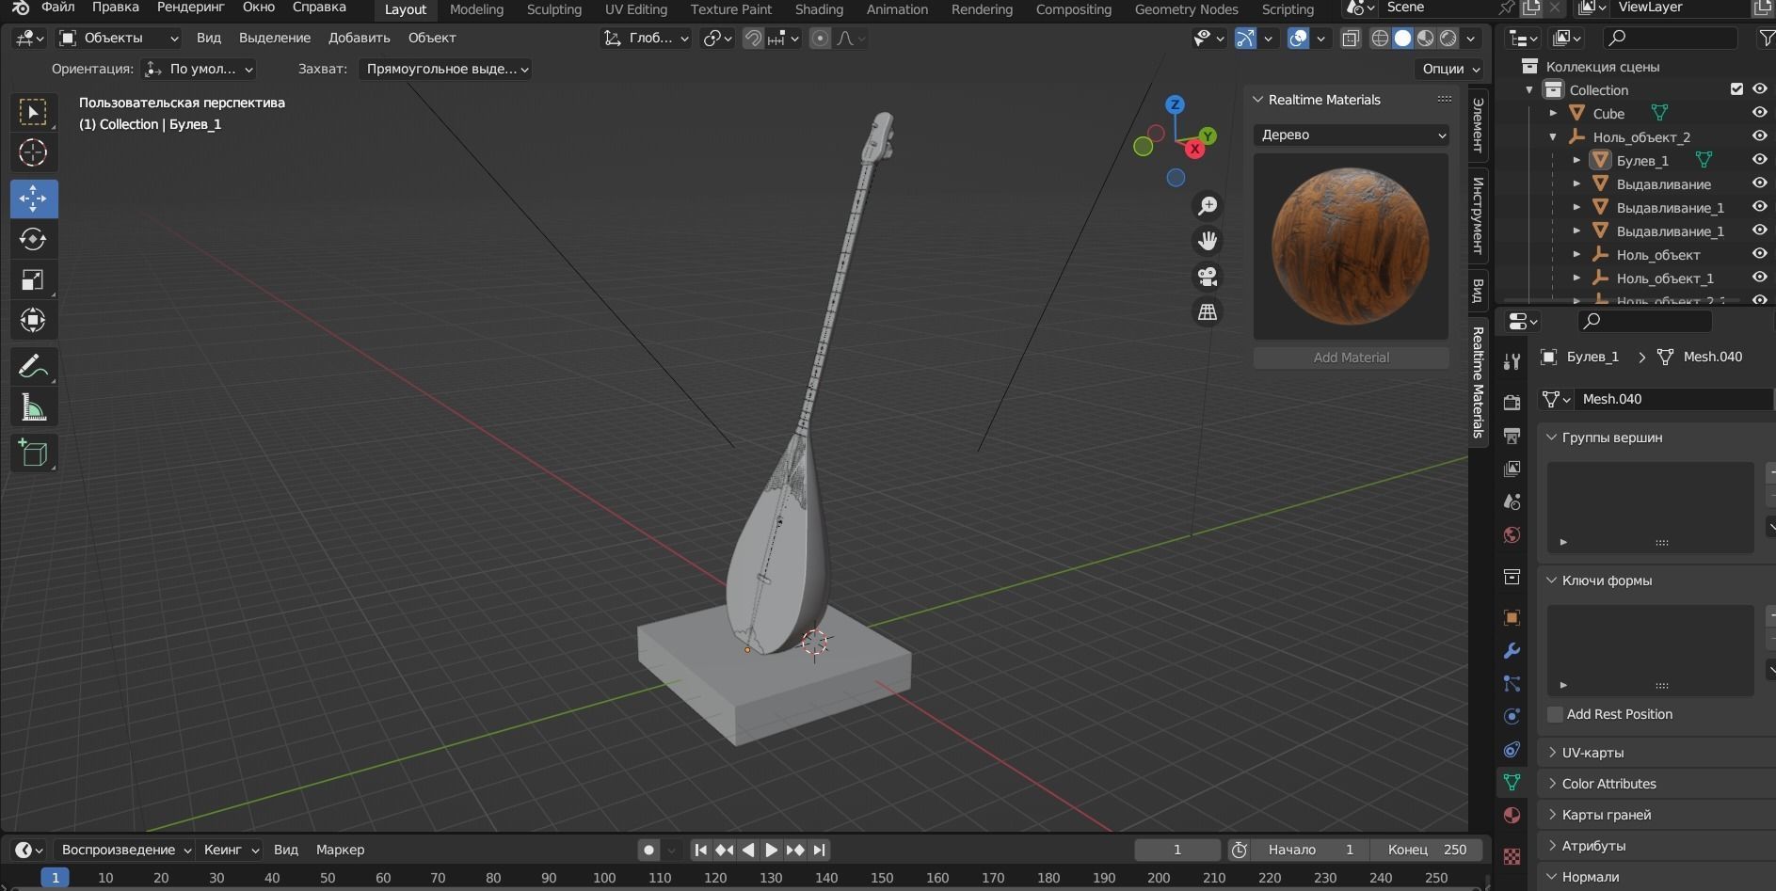Image resolution: width=1776 pixels, height=891 pixels.
Task: Toggle snapping magnet button
Action: [x=753, y=38]
